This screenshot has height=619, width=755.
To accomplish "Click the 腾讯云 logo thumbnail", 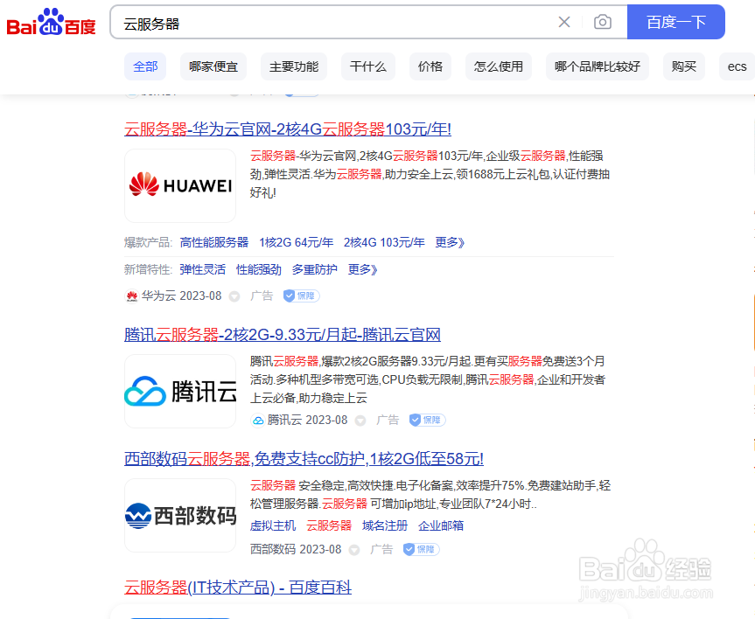I will coord(180,392).
